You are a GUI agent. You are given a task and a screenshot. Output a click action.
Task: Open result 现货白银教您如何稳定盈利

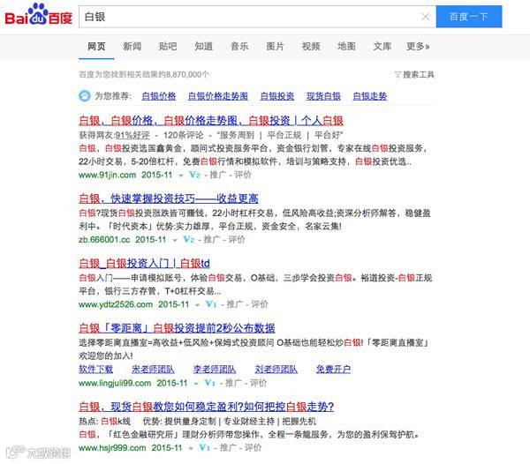(x=207, y=407)
